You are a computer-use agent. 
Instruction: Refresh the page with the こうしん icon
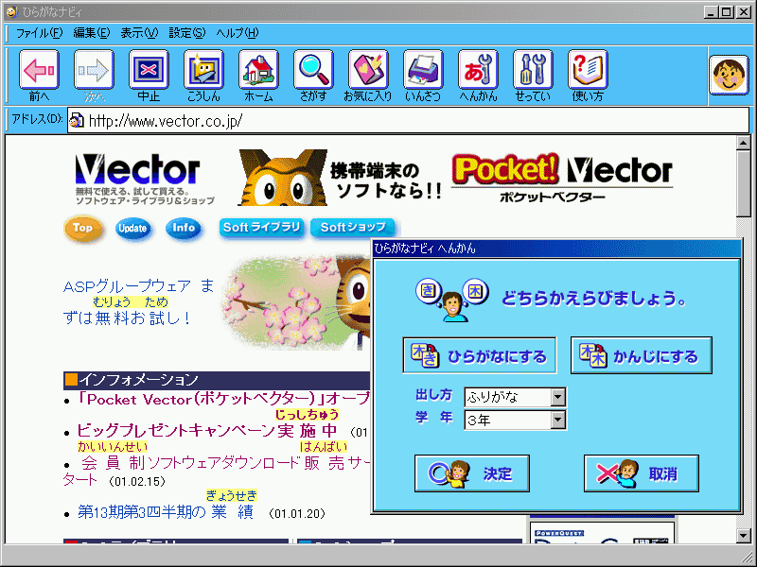[203, 70]
